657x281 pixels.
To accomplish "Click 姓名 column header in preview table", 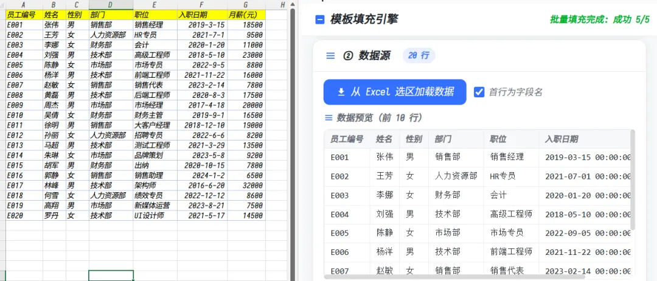I will (x=385, y=139).
